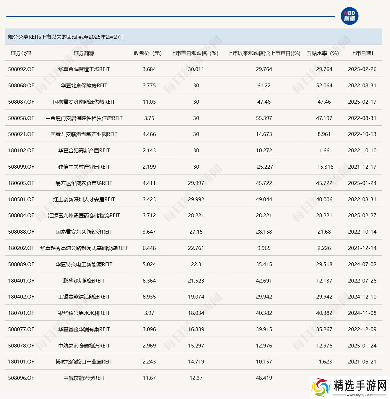Open 汇添富九州通医药仓储物流REIT name
This screenshot has width=390, height=399.
point(84,216)
